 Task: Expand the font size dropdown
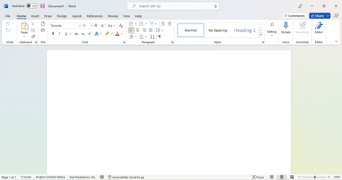click(x=91, y=26)
